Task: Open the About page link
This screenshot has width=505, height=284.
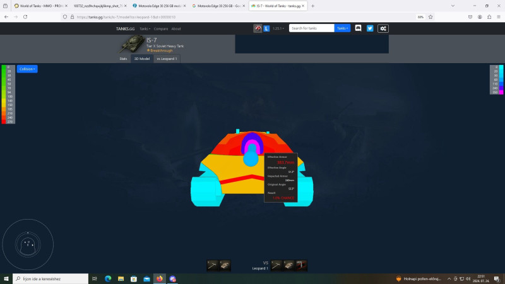Action: [x=176, y=28]
